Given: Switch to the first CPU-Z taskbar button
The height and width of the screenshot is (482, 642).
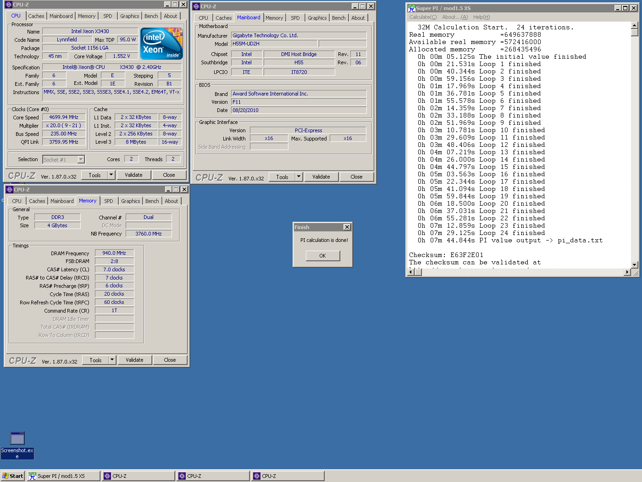Looking at the screenshot, I should (x=138, y=476).
